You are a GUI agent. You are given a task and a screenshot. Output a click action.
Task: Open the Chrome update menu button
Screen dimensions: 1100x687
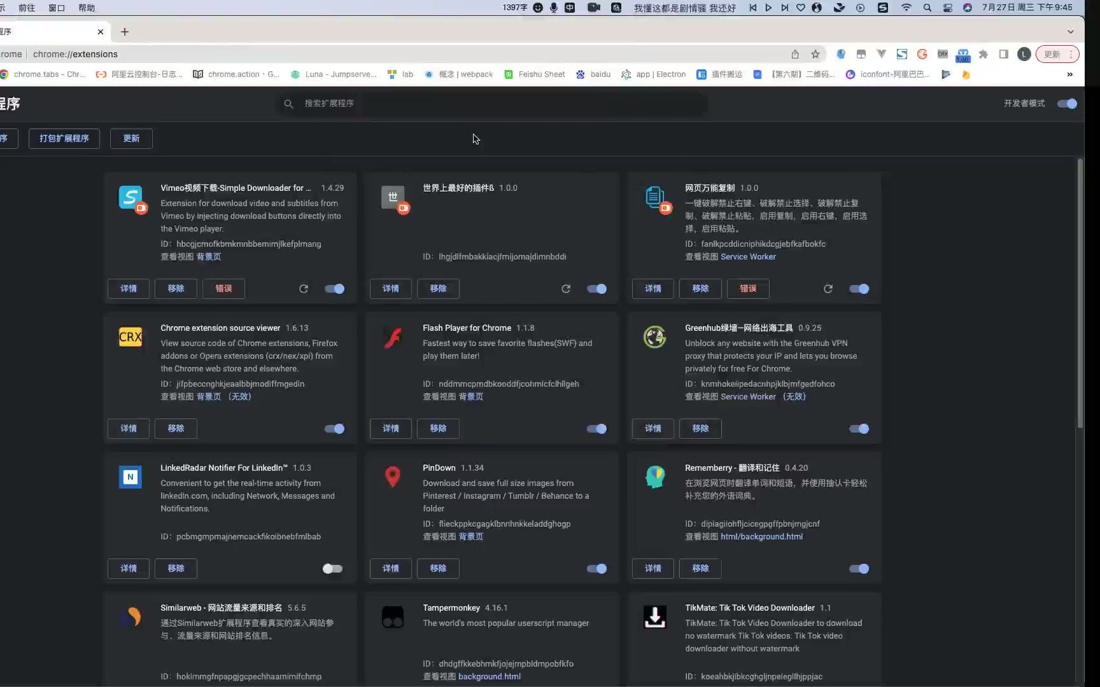pos(1057,54)
